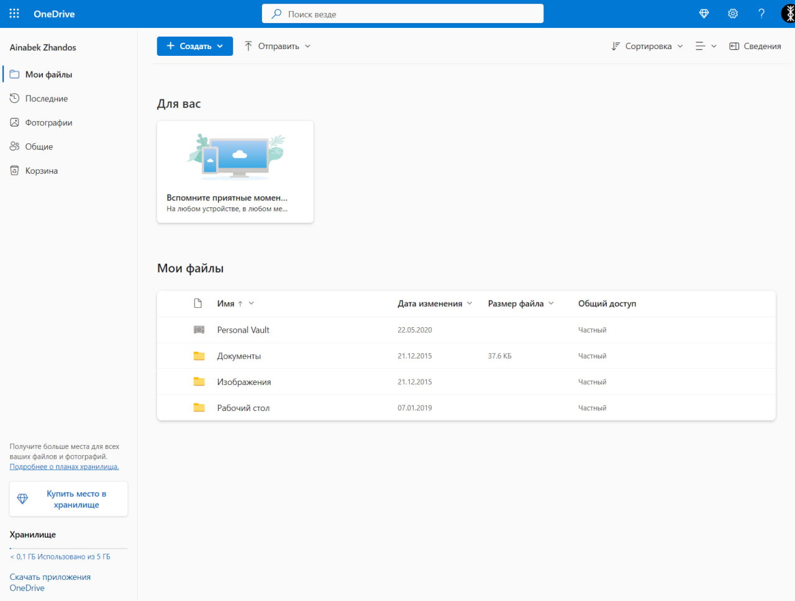The height and width of the screenshot is (601, 795).
Task: Open the Personal Vault item
Action: click(243, 330)
